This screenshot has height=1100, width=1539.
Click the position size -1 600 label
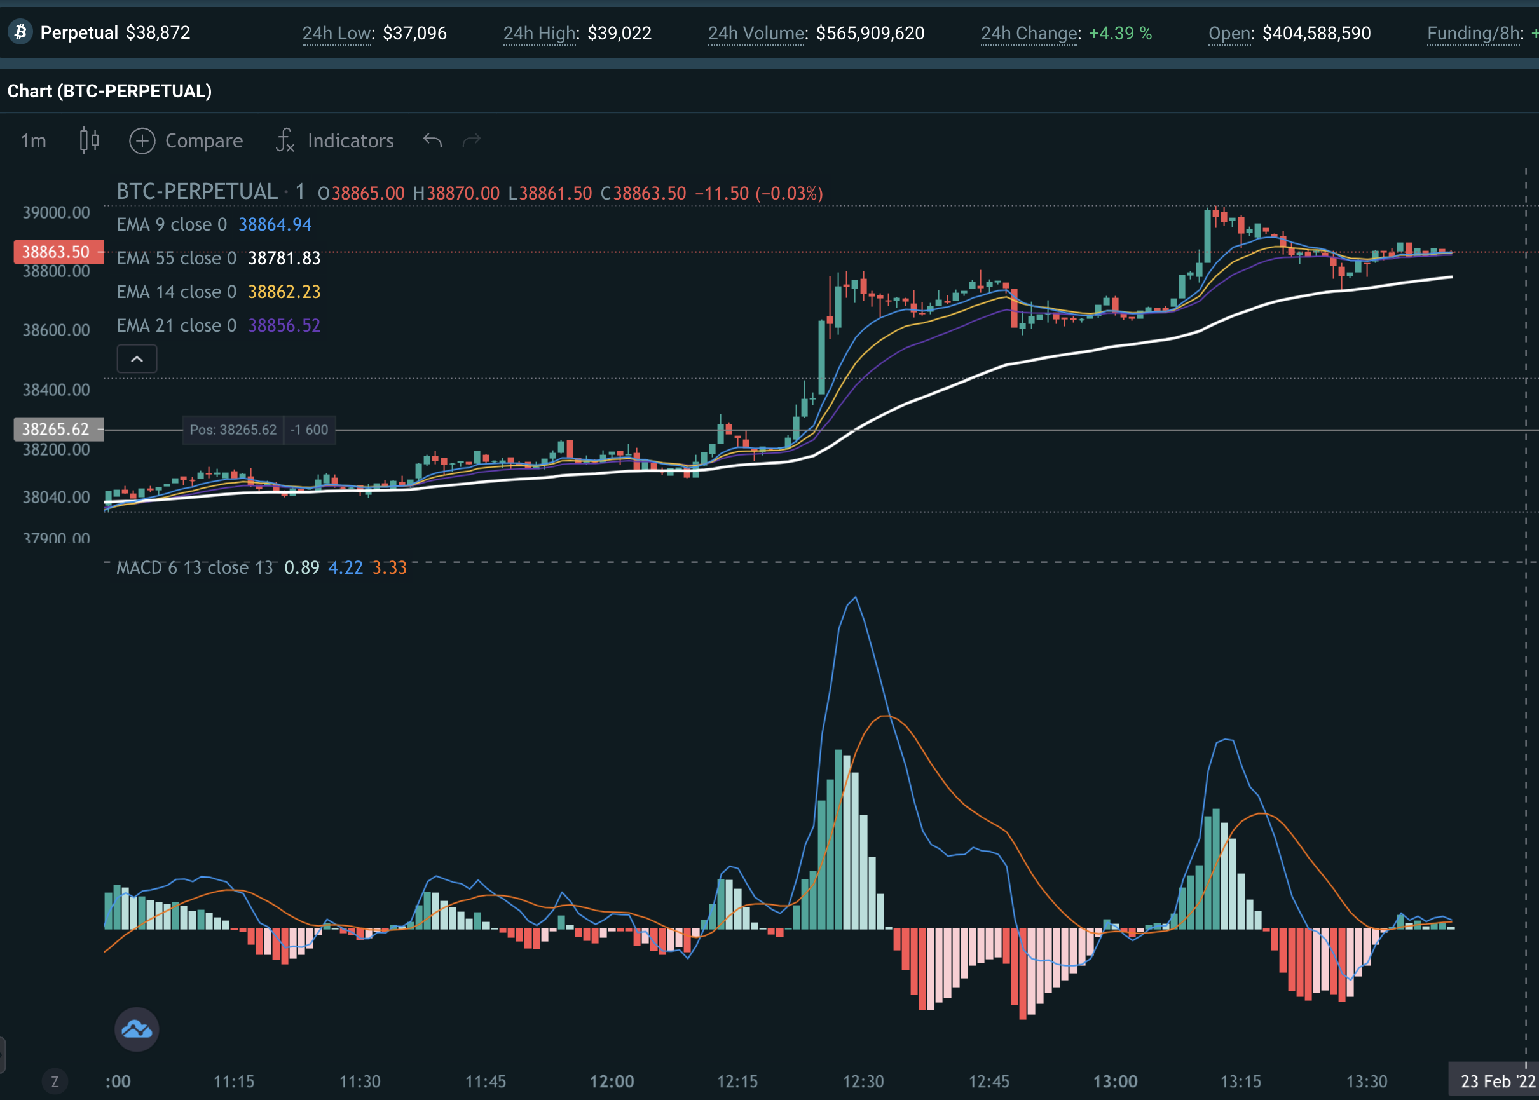310,430
